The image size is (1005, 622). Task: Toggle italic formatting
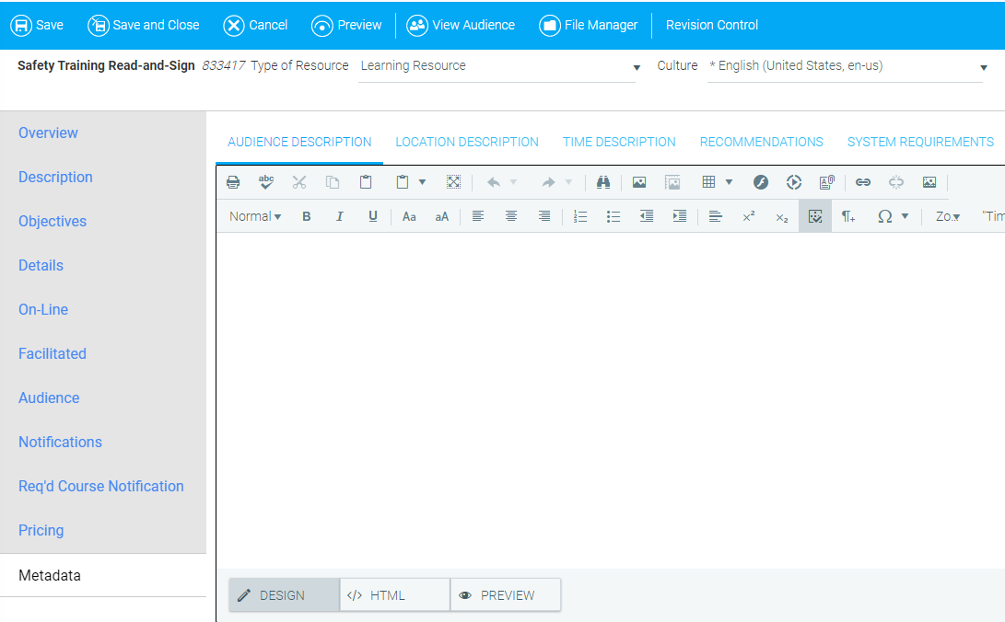pos(340,216)
